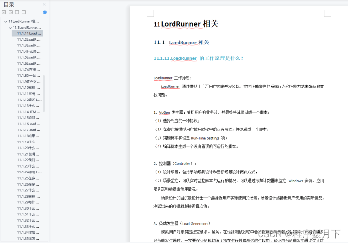Click the line '3、负载发生器(Load Generators)'

click(x=182, y=224)
